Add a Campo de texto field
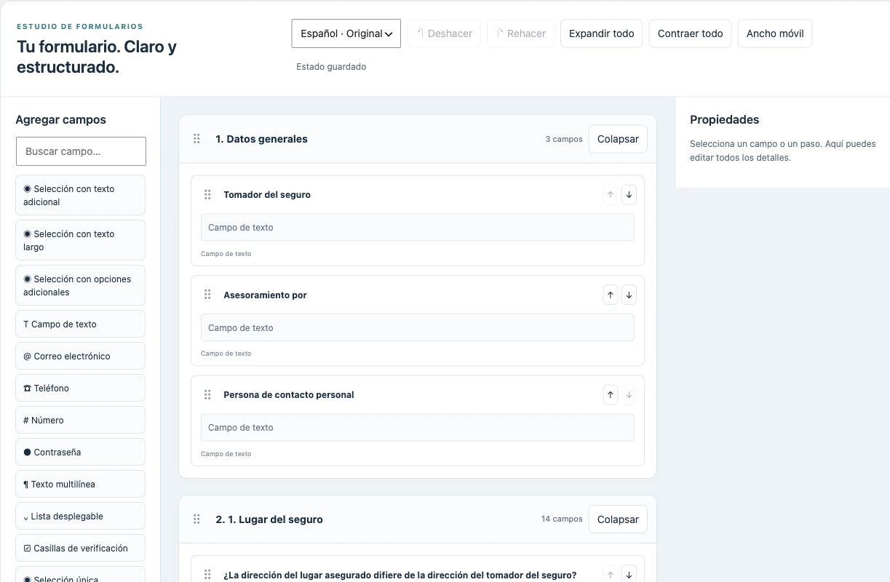The height and width of the screenshot is (582, 890). click(80, 324)
